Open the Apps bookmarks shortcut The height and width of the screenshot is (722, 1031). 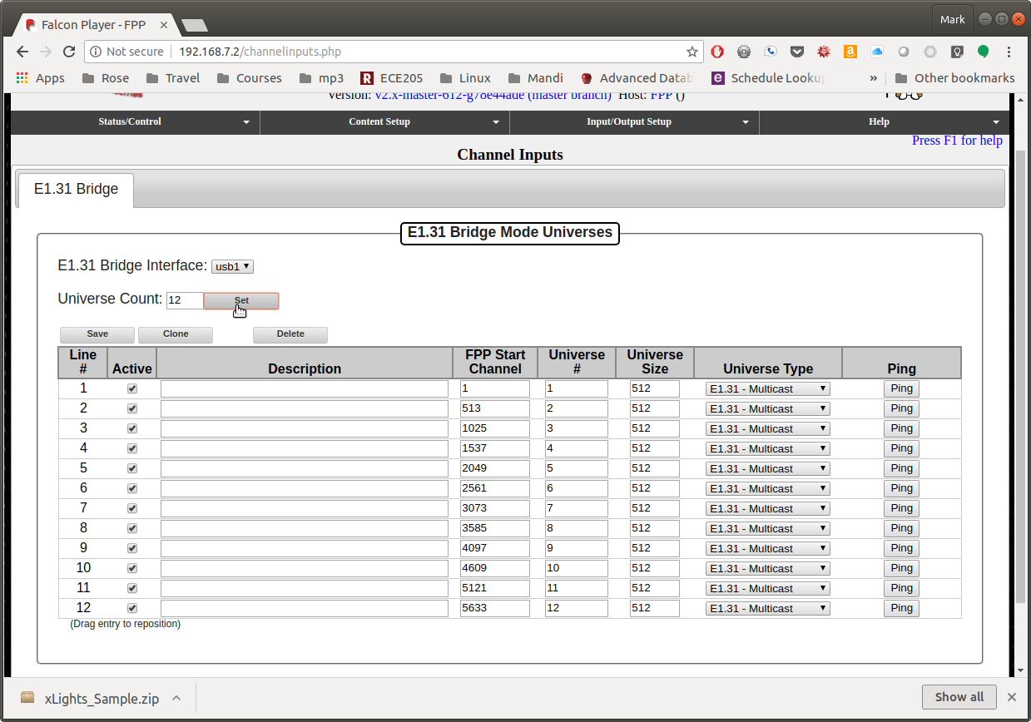tap(40, 78)
